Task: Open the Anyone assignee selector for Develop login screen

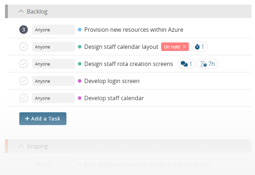Action: click(x=53, y=81)
